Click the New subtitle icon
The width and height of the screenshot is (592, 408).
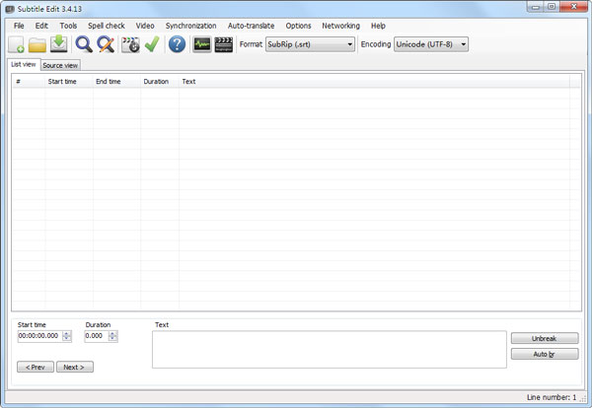pos(16,44)
